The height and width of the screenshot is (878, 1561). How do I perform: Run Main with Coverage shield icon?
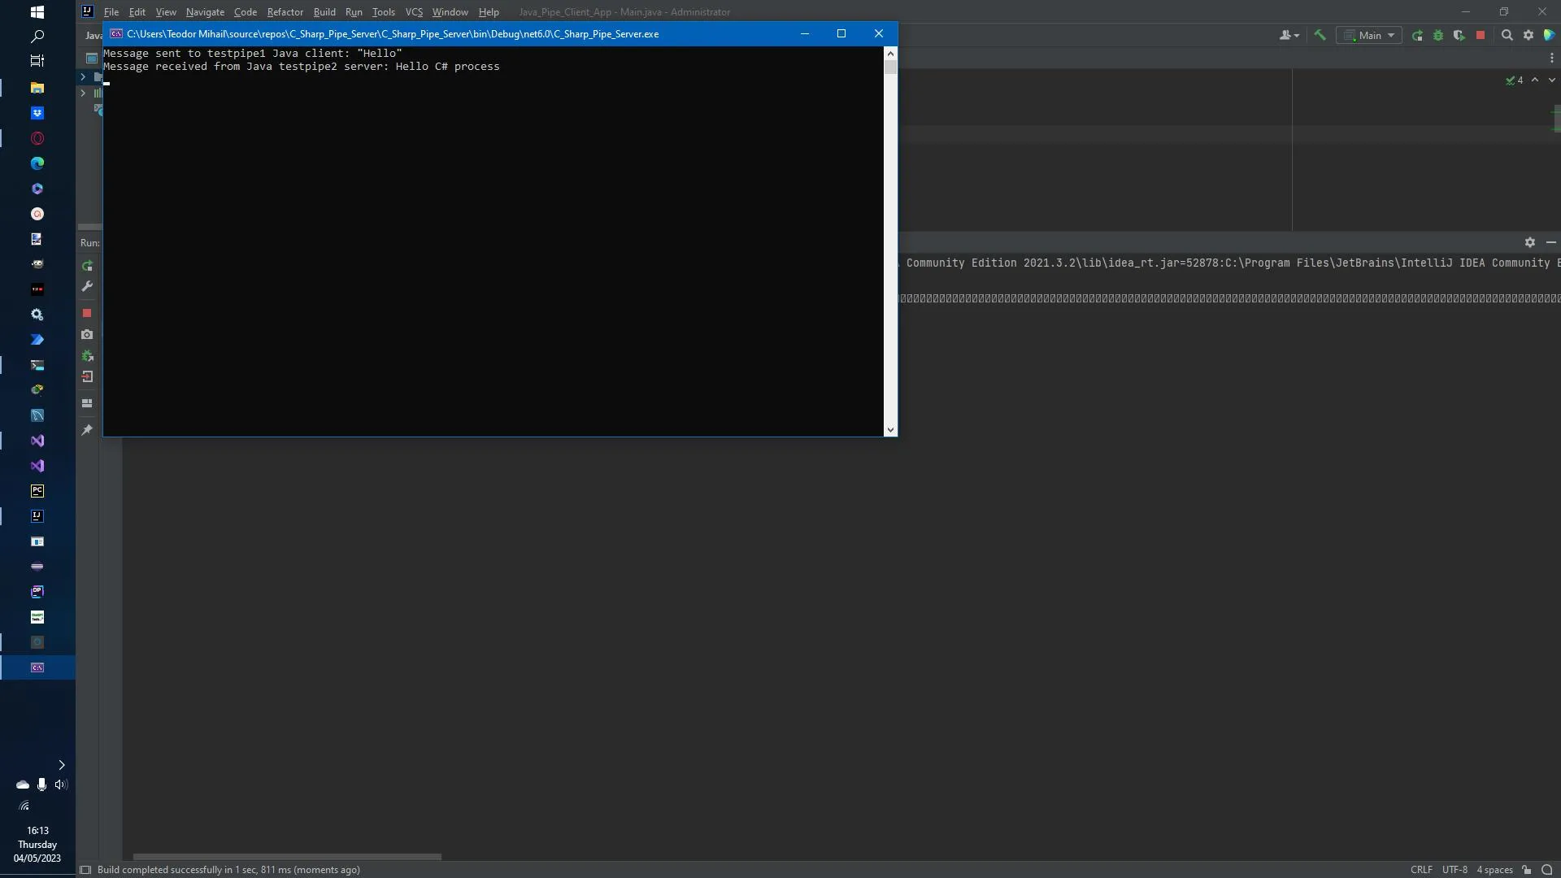1459,35
